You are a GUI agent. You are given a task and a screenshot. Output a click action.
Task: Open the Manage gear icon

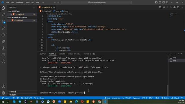3,93
